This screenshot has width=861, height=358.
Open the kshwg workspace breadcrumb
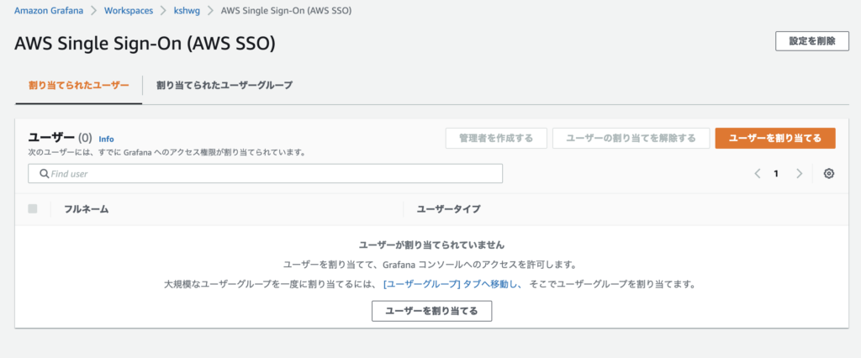tap(186, 10)
